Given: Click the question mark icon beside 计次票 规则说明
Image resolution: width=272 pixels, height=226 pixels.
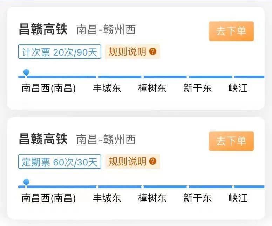Looking at the screenshot, I should pos(153,51).
